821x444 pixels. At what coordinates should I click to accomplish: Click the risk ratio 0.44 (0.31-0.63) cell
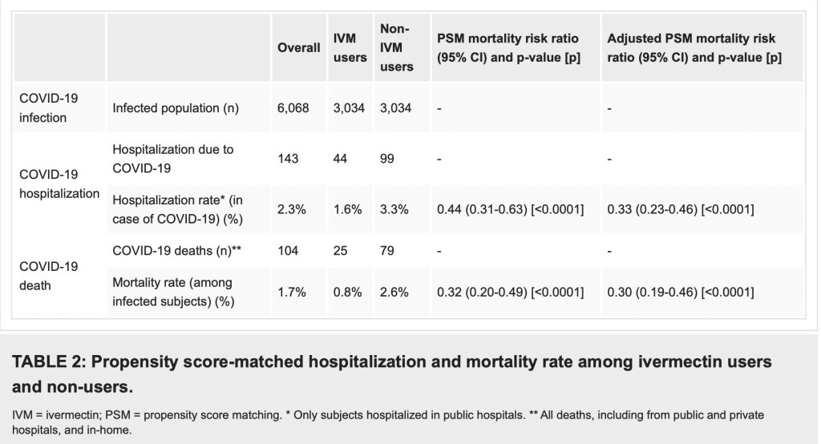pos(510,209)
